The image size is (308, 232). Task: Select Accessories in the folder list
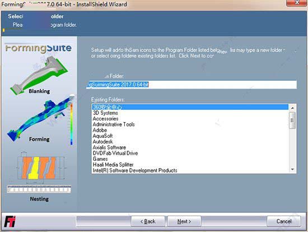click(x=190, y=119)
